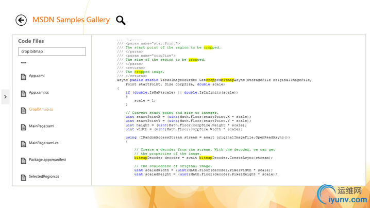Image resolution: width=370 pixels, height=208 pixels.
Task: Click the 'uint scaledHeight' code line
Action: coord(205,174)
